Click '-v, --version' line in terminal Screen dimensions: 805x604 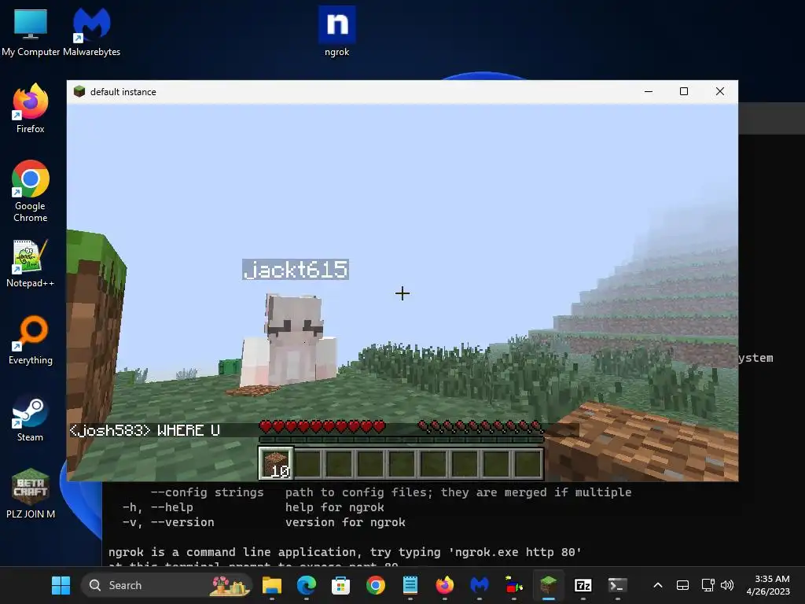coord(168,522)
